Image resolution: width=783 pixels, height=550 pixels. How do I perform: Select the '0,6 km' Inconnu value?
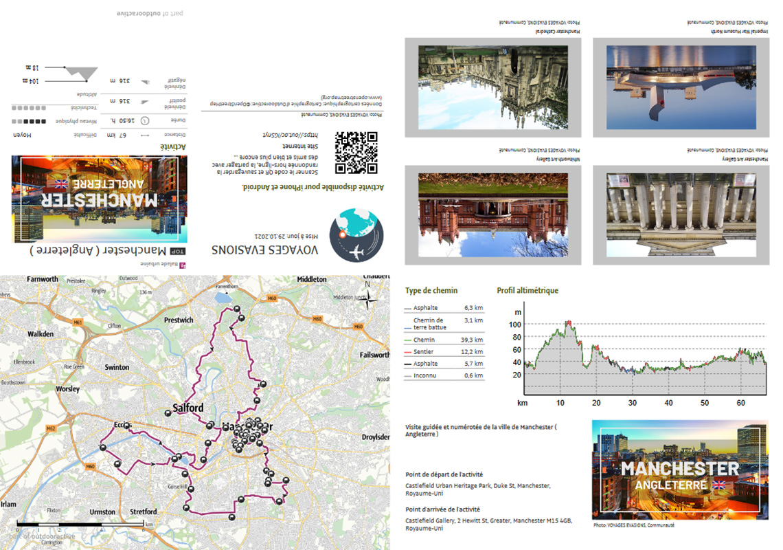[473, 375]
